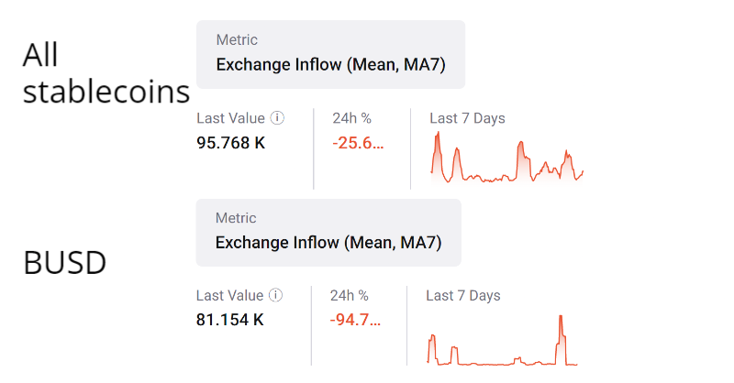Click the 24h % label for All stablecoins

351,118
